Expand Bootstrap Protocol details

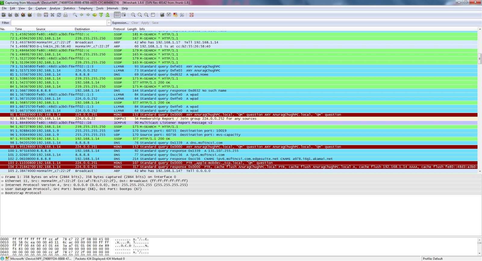[x=2, y=193]
